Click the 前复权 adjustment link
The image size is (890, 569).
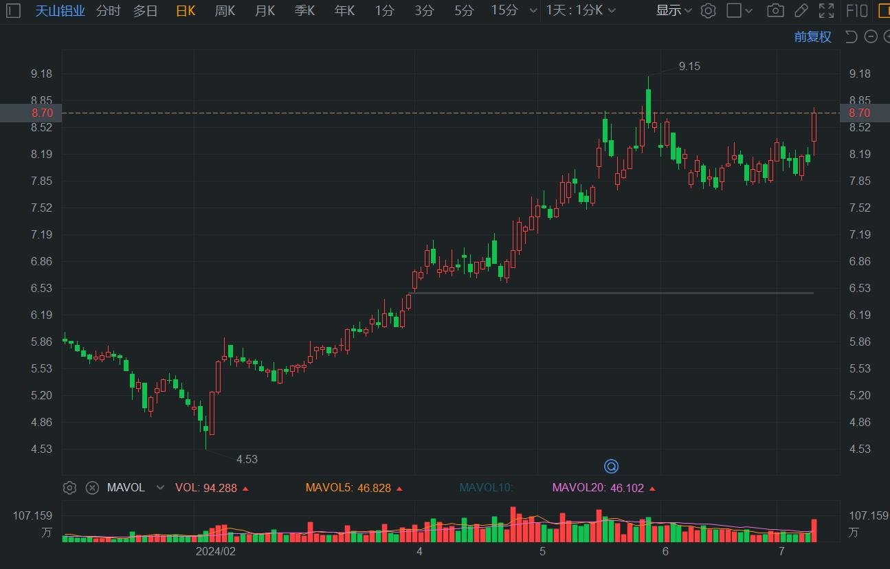813,37
